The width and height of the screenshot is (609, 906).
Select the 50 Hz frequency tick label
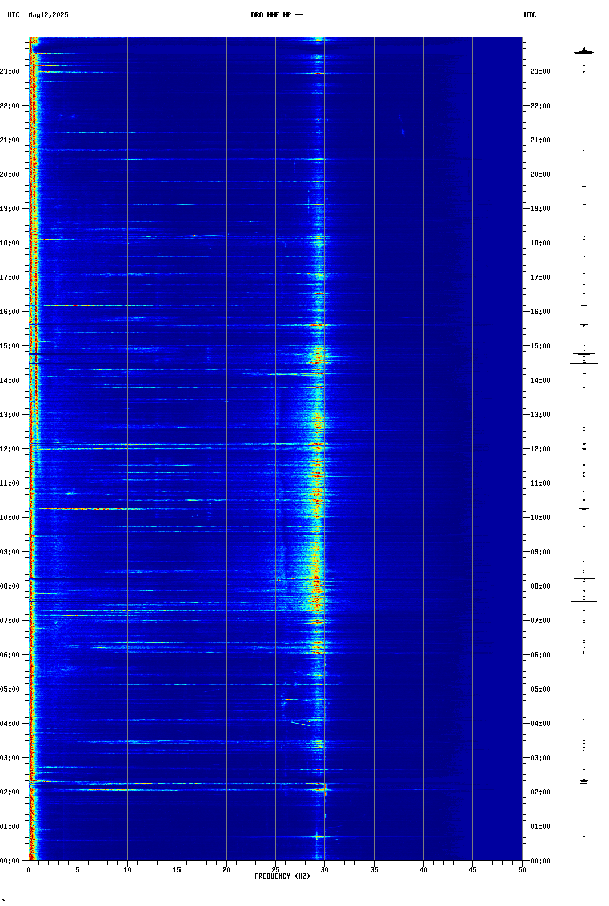click(522, 870)
